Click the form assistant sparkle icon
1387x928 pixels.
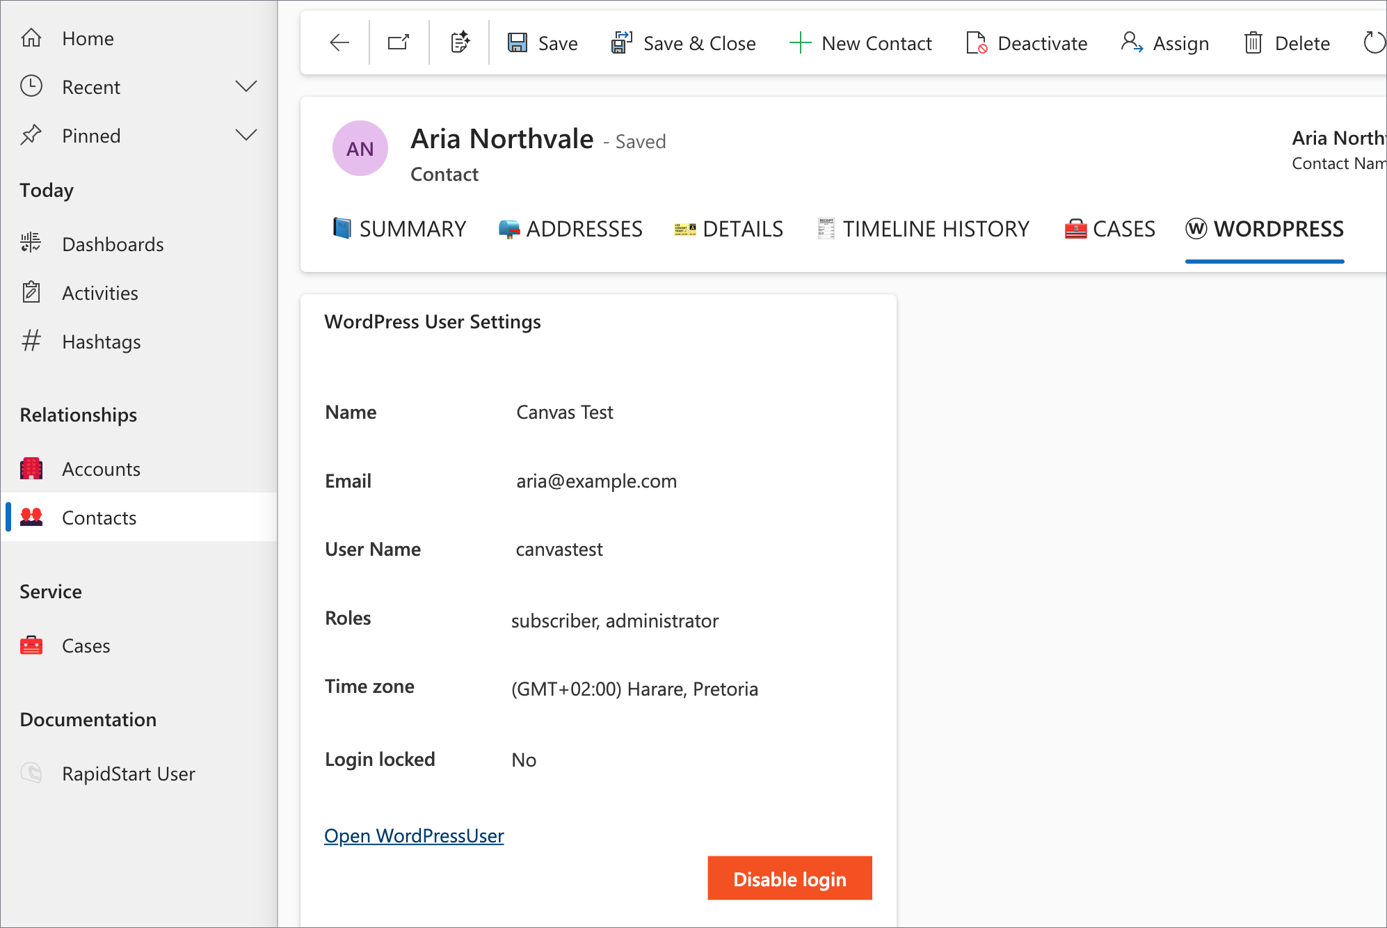click(x=460, y=43)
